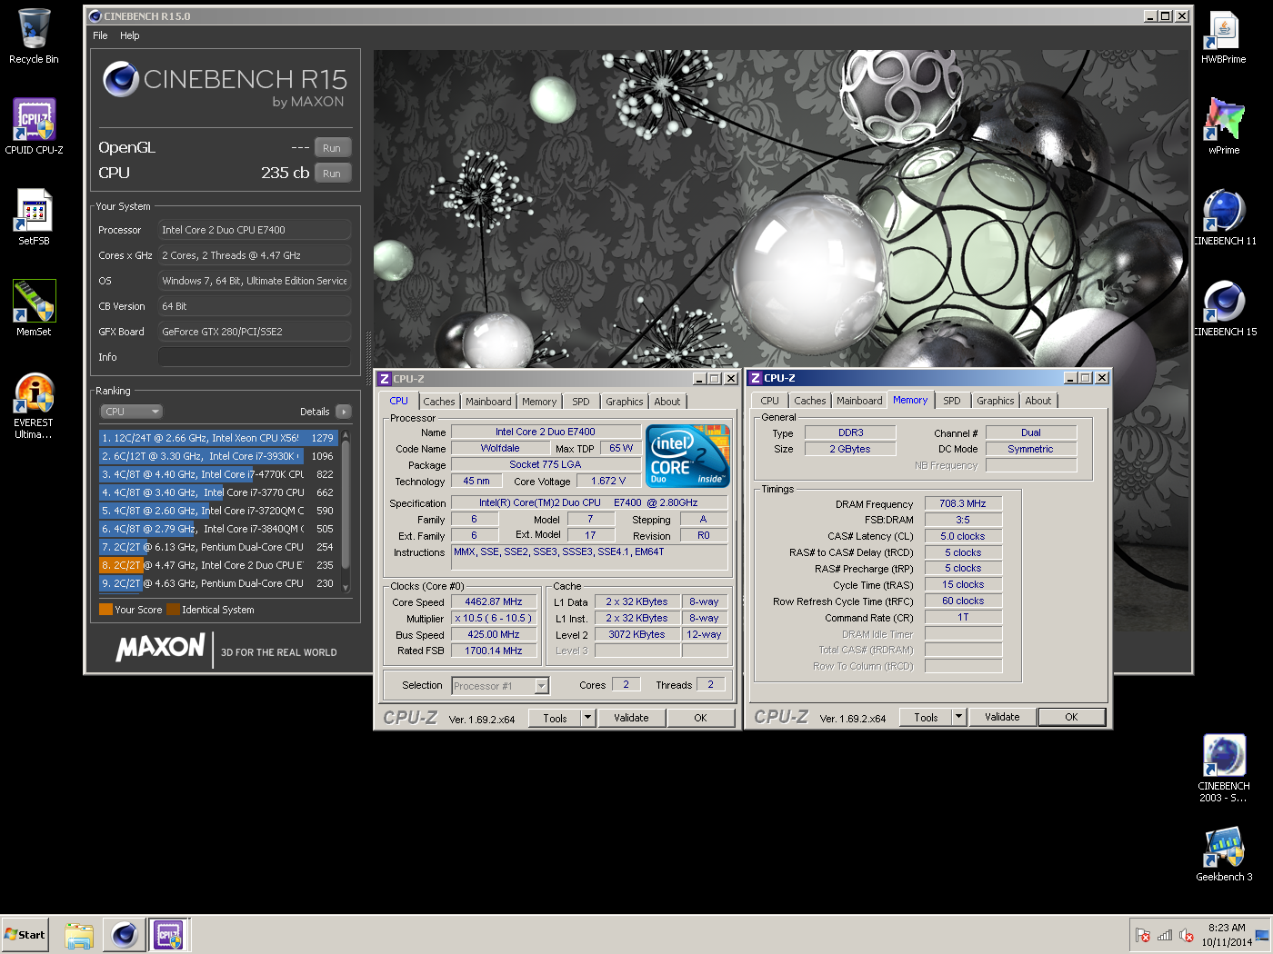Click the DRAM Frequency value 708.3 MHz
Image resolution: width=1273 pixels, height=954 pixels.
pyautogui.click(x=963, y=503)
